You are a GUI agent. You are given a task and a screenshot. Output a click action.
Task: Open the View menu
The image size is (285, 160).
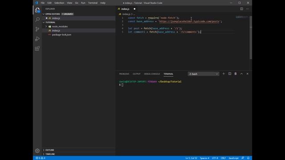click(x=69, y=3)
